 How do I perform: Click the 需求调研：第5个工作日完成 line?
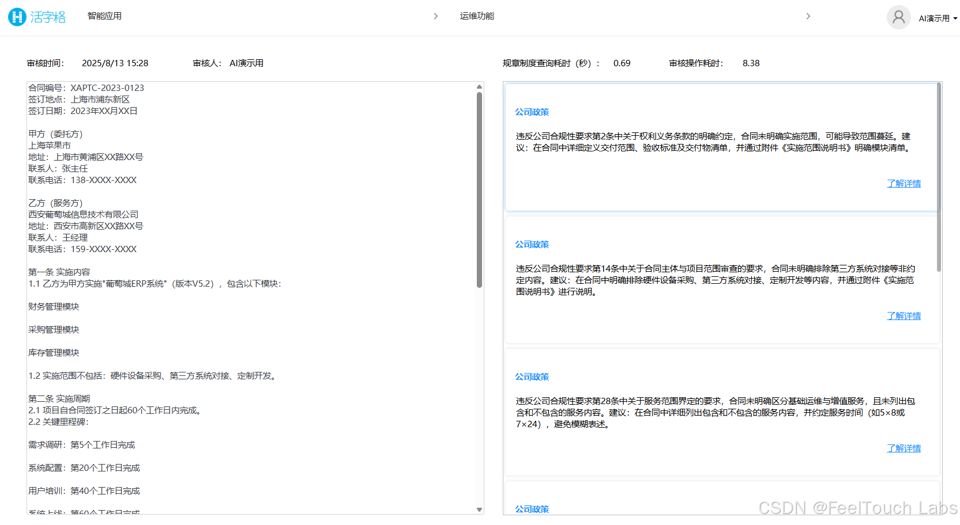pos(82,445)
